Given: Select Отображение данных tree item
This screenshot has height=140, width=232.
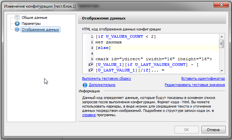Looking at the screenshot, I should (40, 30).
